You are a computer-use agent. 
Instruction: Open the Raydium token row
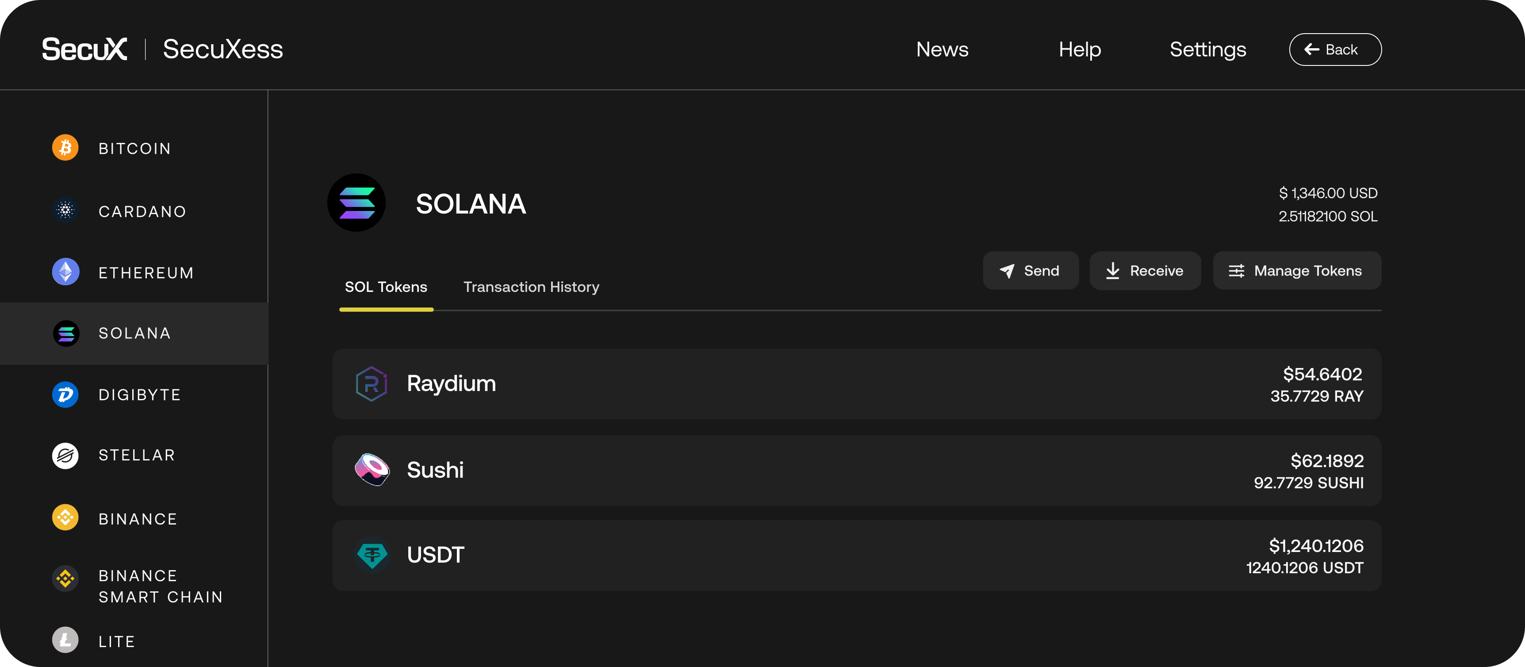click(857, 384)
